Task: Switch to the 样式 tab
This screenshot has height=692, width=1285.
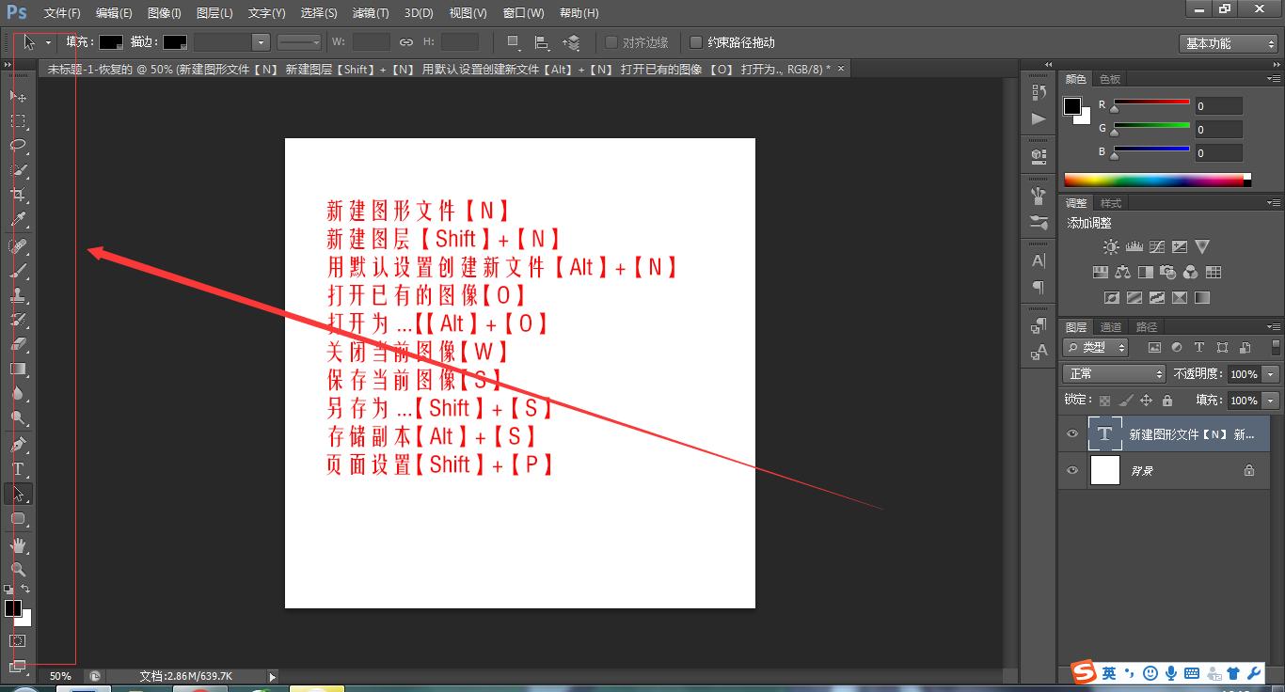Action: [1111, 203]
